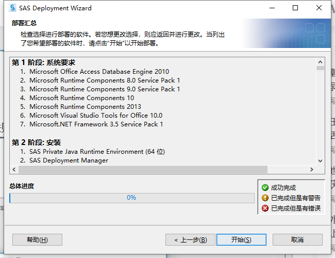Go back with the 上一步(B) button
The image size is (335, 258).
(190, 239)
